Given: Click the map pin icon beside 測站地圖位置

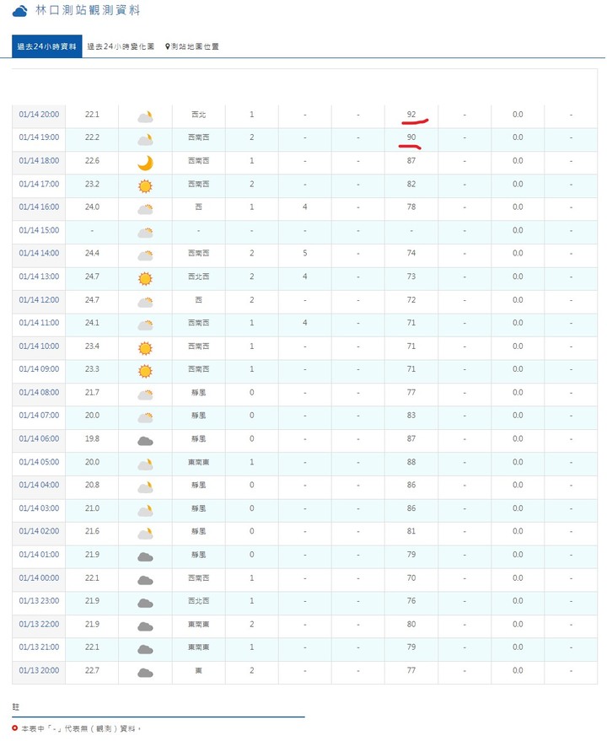Looking at the screenshot, I should pos(168,46).
